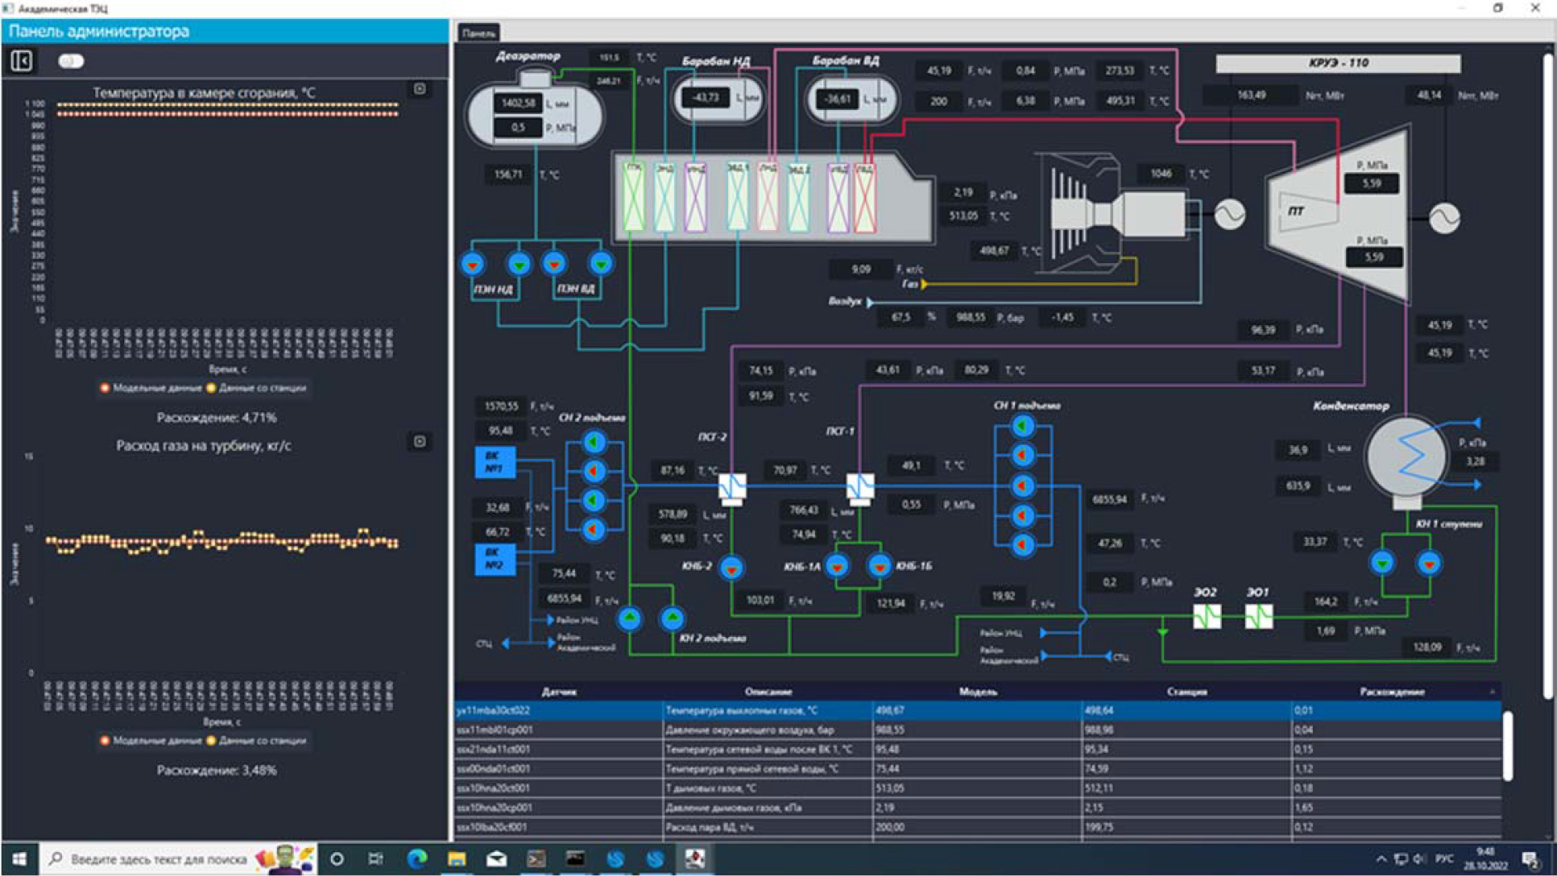Image resolution: width=1557 pixels, height=876 pixels.
Task: Flip the toggle switch beside the panel icon
Action: (71, 60)
